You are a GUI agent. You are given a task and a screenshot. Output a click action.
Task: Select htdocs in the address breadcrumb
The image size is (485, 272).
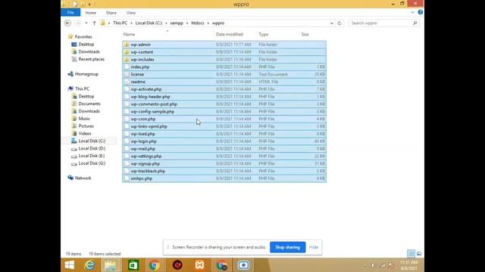(x=198, y=23)
